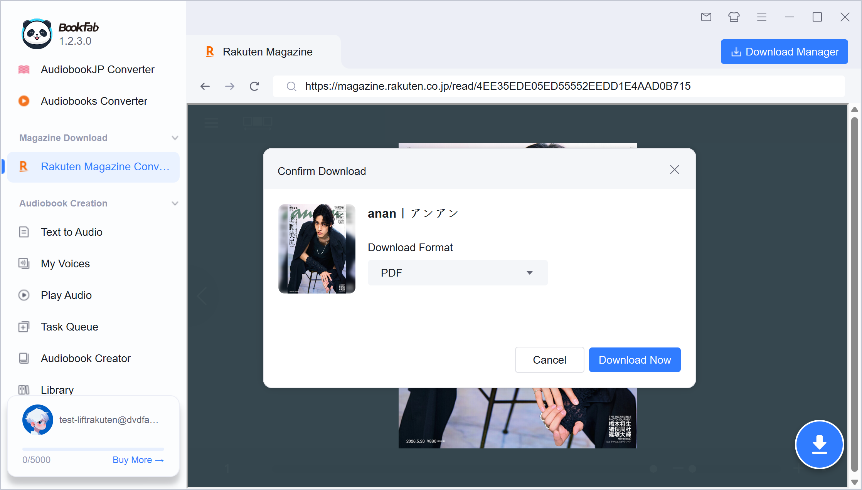Open My Voices
The image size is (862, 490).
[93, 263]
